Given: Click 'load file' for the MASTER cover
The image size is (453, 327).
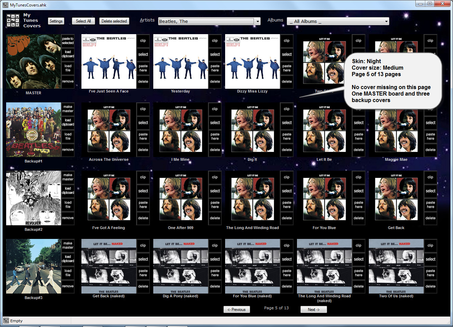Looking at the screenshot, I should tap(68, 68).
